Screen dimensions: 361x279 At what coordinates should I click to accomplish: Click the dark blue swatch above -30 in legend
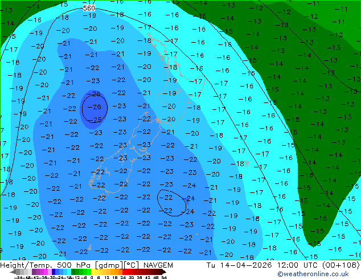54,272
